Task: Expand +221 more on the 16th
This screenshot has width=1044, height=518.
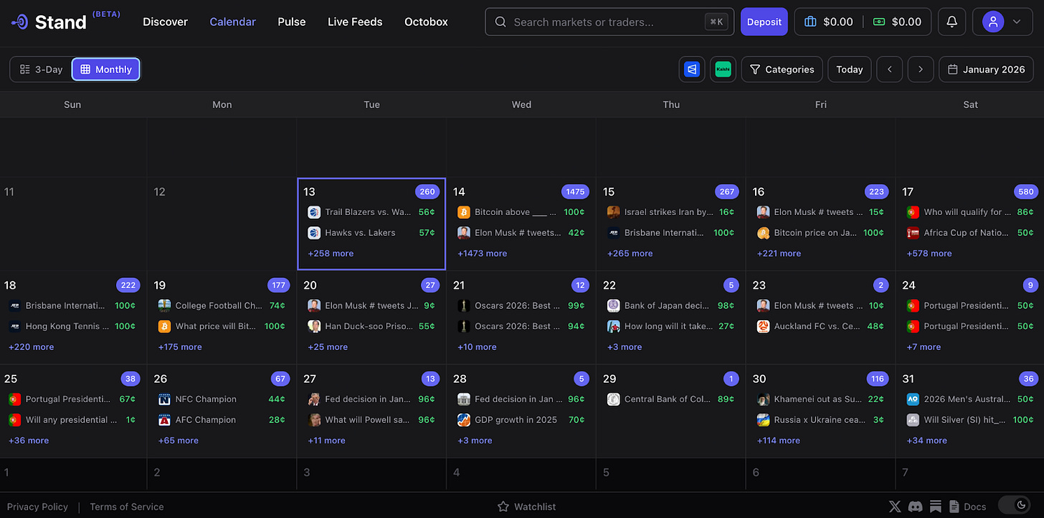Action: [x=779, y=253]
